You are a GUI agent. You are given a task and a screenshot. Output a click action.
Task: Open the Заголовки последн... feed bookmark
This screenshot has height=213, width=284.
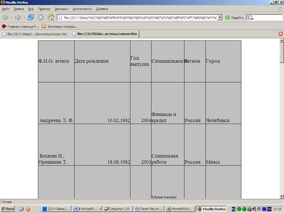point(60,26)
